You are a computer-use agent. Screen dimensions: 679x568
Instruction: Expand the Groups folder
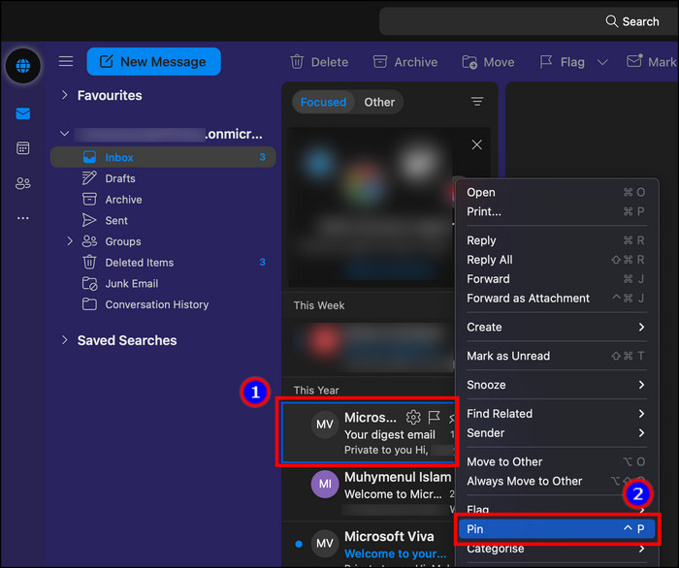pos(69,241)
